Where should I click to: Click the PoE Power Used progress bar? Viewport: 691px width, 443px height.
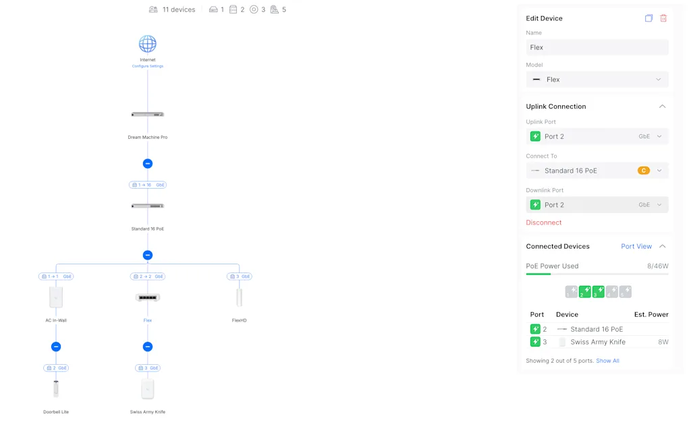(x=597, y=274)
